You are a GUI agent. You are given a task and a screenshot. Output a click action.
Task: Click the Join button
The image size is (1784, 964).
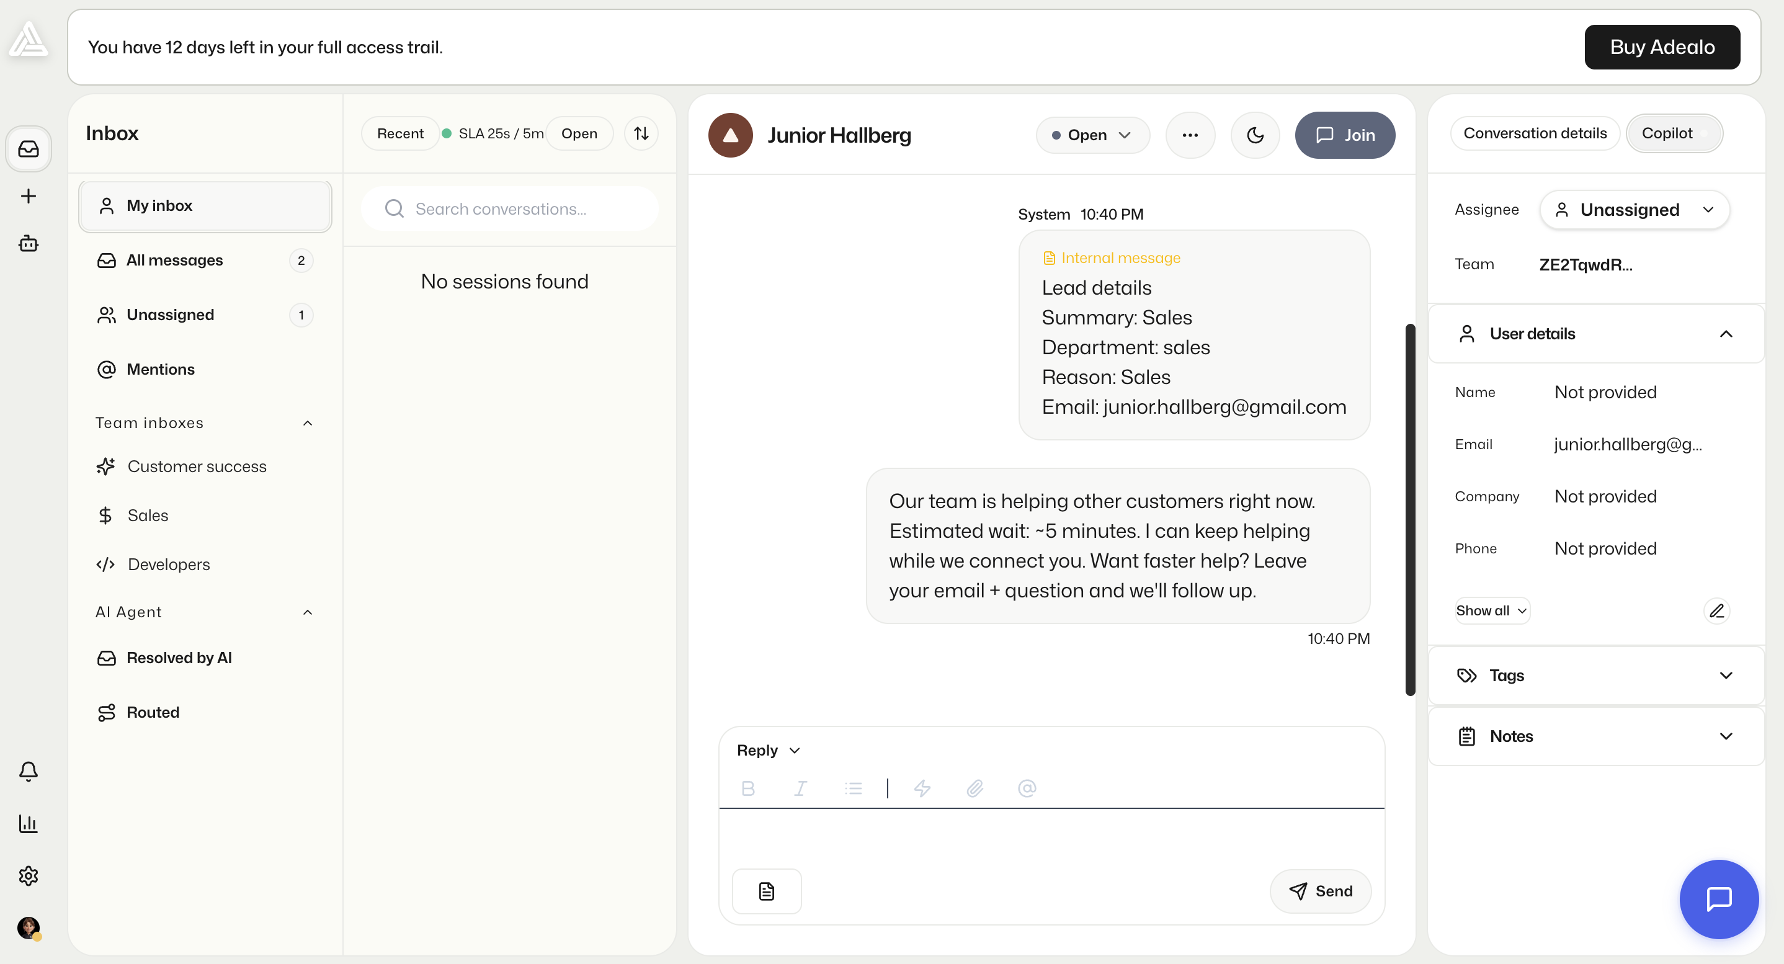tap(1344, 135)
